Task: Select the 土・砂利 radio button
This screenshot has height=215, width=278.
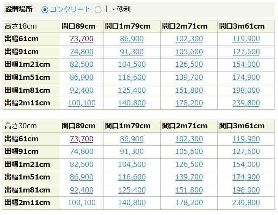Action: 98,10
